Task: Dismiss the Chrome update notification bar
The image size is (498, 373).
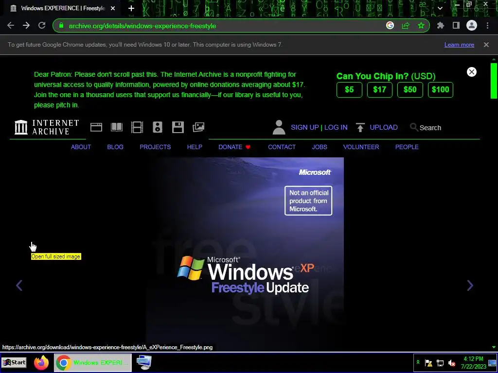Action: 486,45
